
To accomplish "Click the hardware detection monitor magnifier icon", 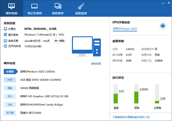I will [x=11, y=6].
